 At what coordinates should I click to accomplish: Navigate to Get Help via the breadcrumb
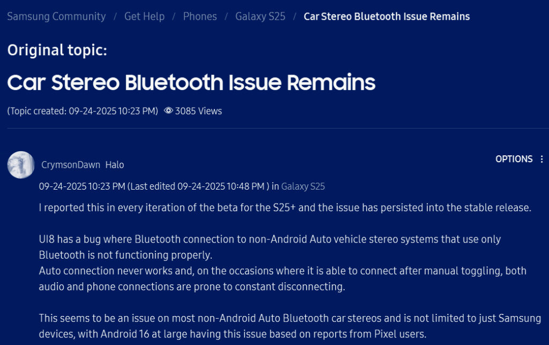click(144, 17)
